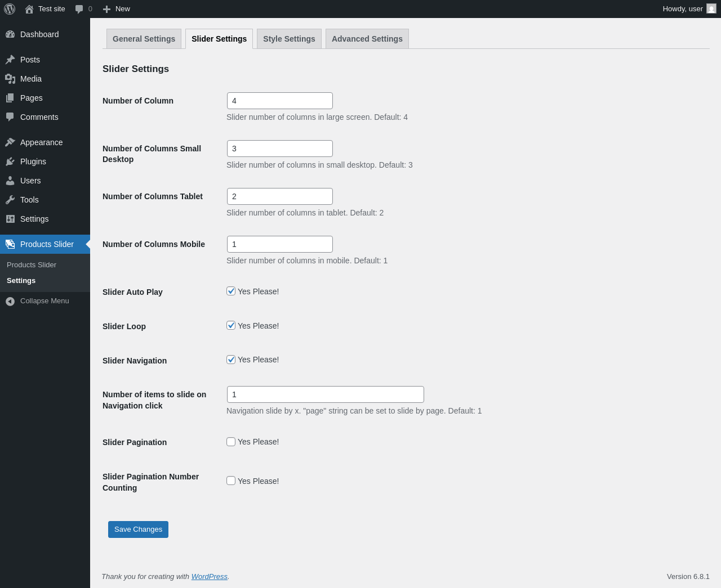
Task: Click 'Version 6.8.1' footer text
Action: [x=688, y=577]
